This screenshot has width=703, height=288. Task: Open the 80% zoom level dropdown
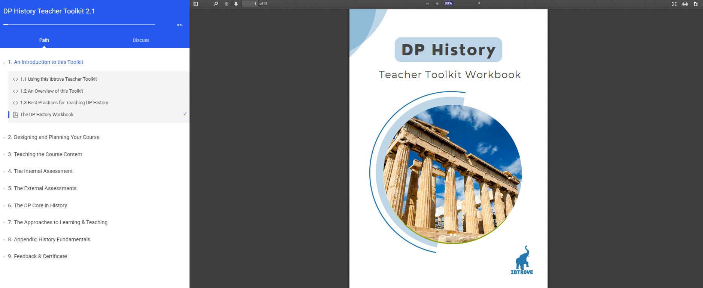coord(462,3)
